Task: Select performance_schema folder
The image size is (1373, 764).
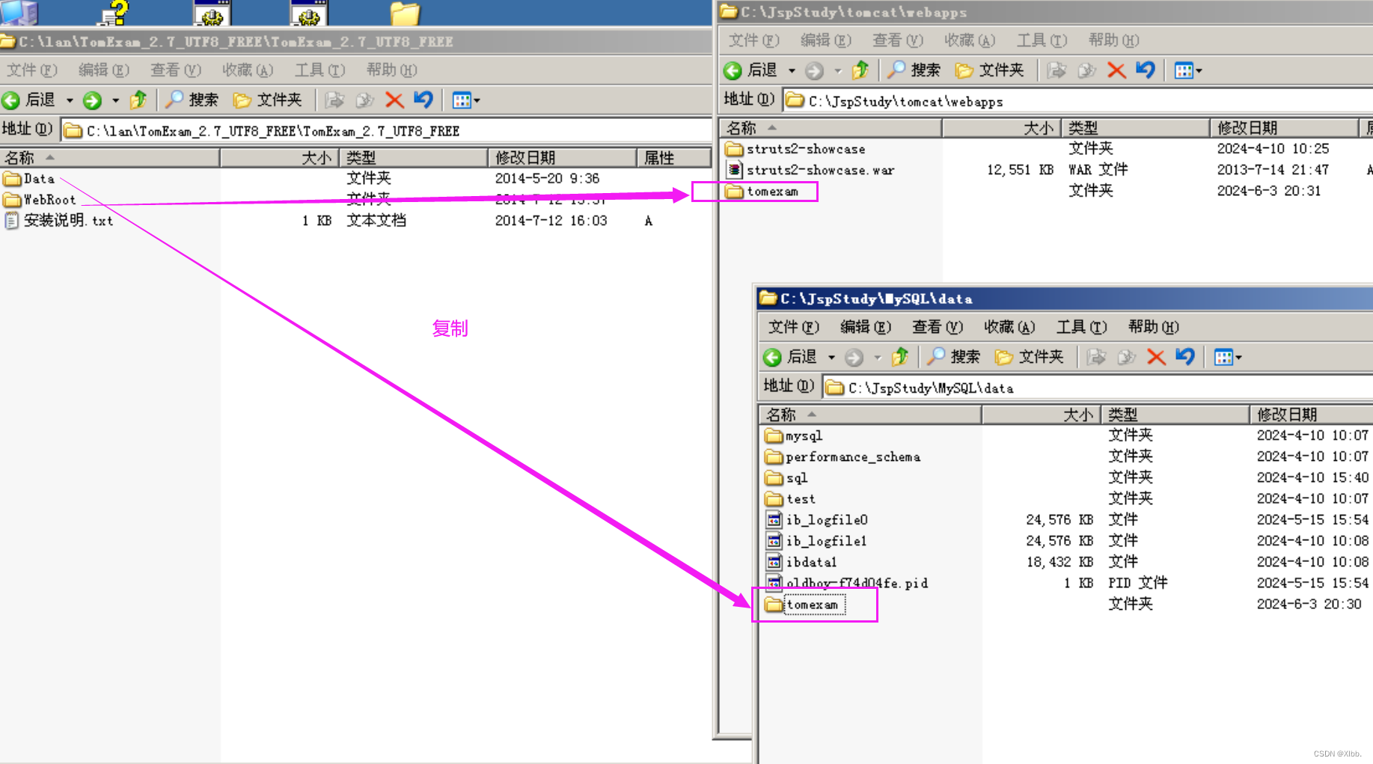Action: tap(843, 456)
